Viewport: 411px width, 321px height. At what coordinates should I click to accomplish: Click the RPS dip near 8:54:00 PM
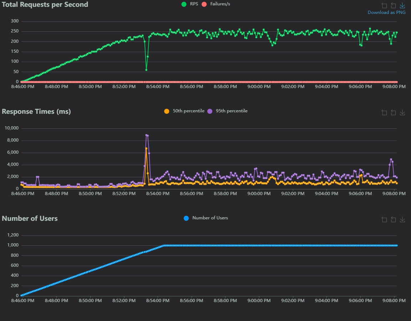[x=146, y=70]
